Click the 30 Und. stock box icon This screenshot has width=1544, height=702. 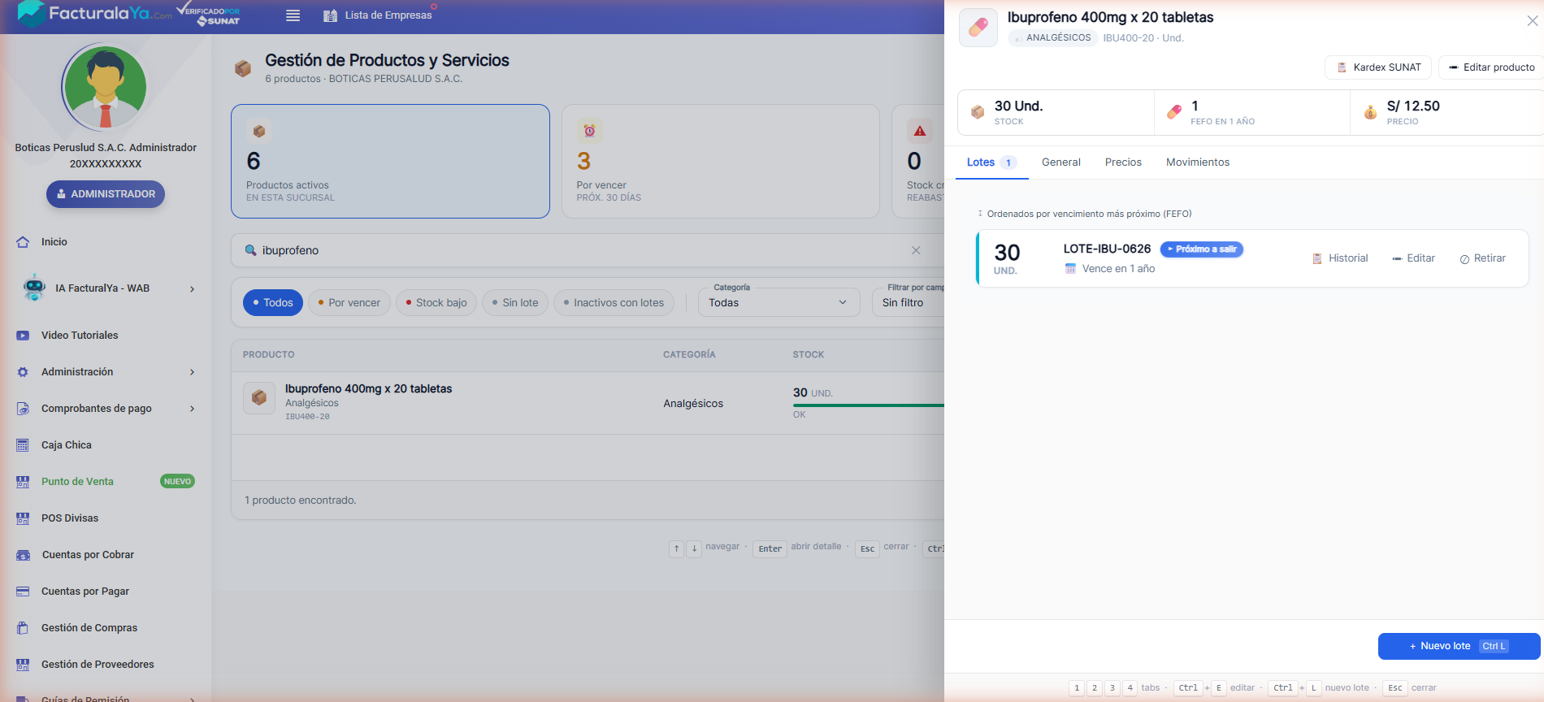click(x=978, y=112)
